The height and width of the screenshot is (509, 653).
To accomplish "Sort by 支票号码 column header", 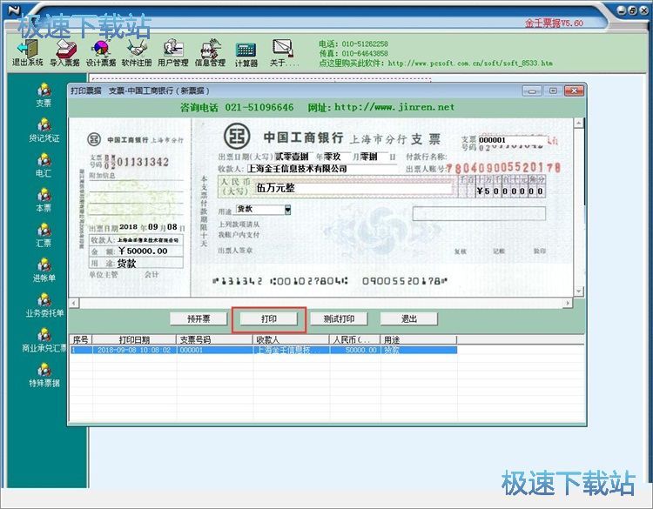I will click(215, 339).
